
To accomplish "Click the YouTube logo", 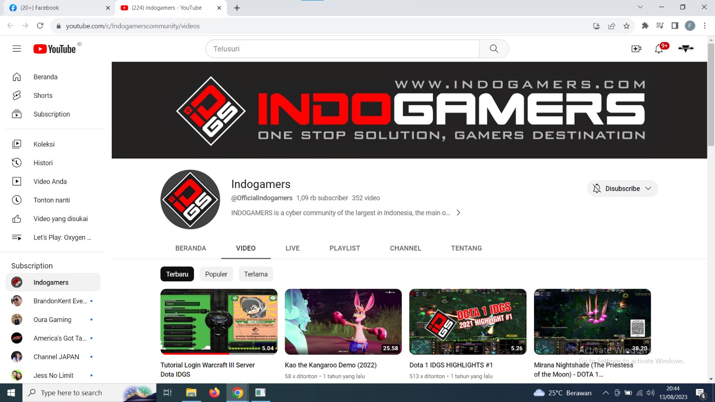I will (x=55, y=49).
